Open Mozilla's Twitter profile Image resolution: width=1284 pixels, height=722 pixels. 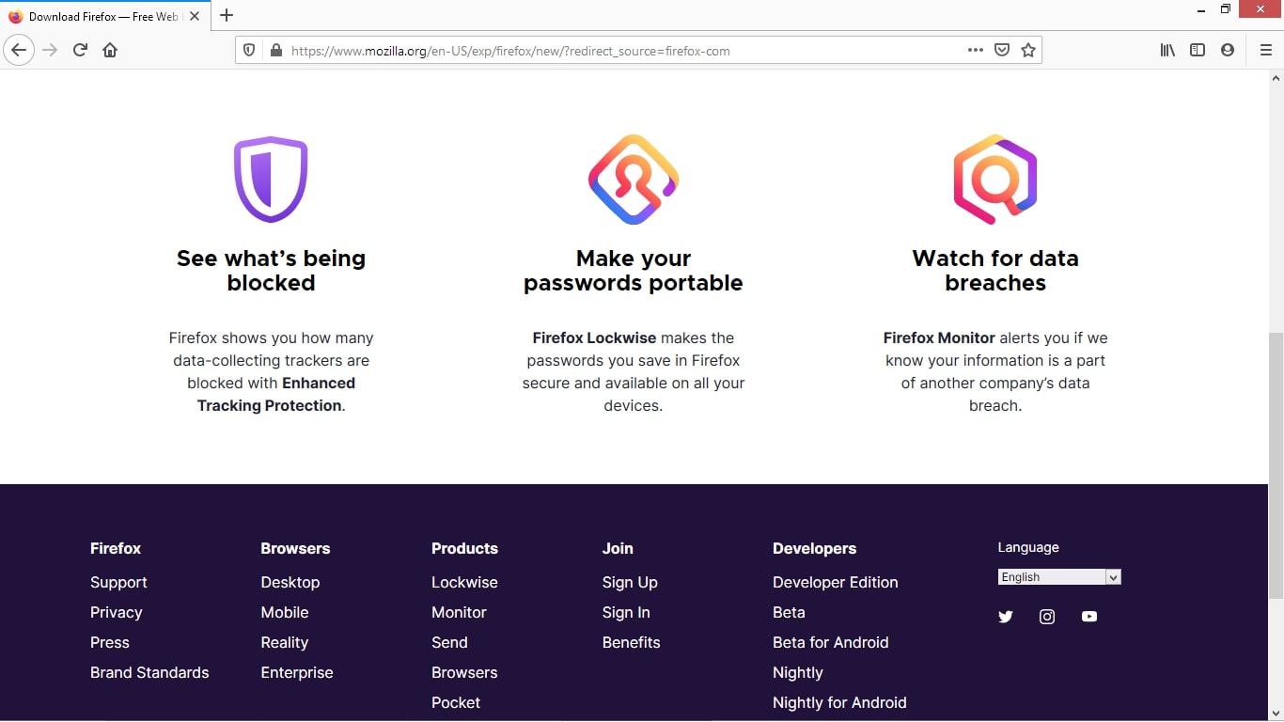pyautogui.click(x=1006, y=617)
